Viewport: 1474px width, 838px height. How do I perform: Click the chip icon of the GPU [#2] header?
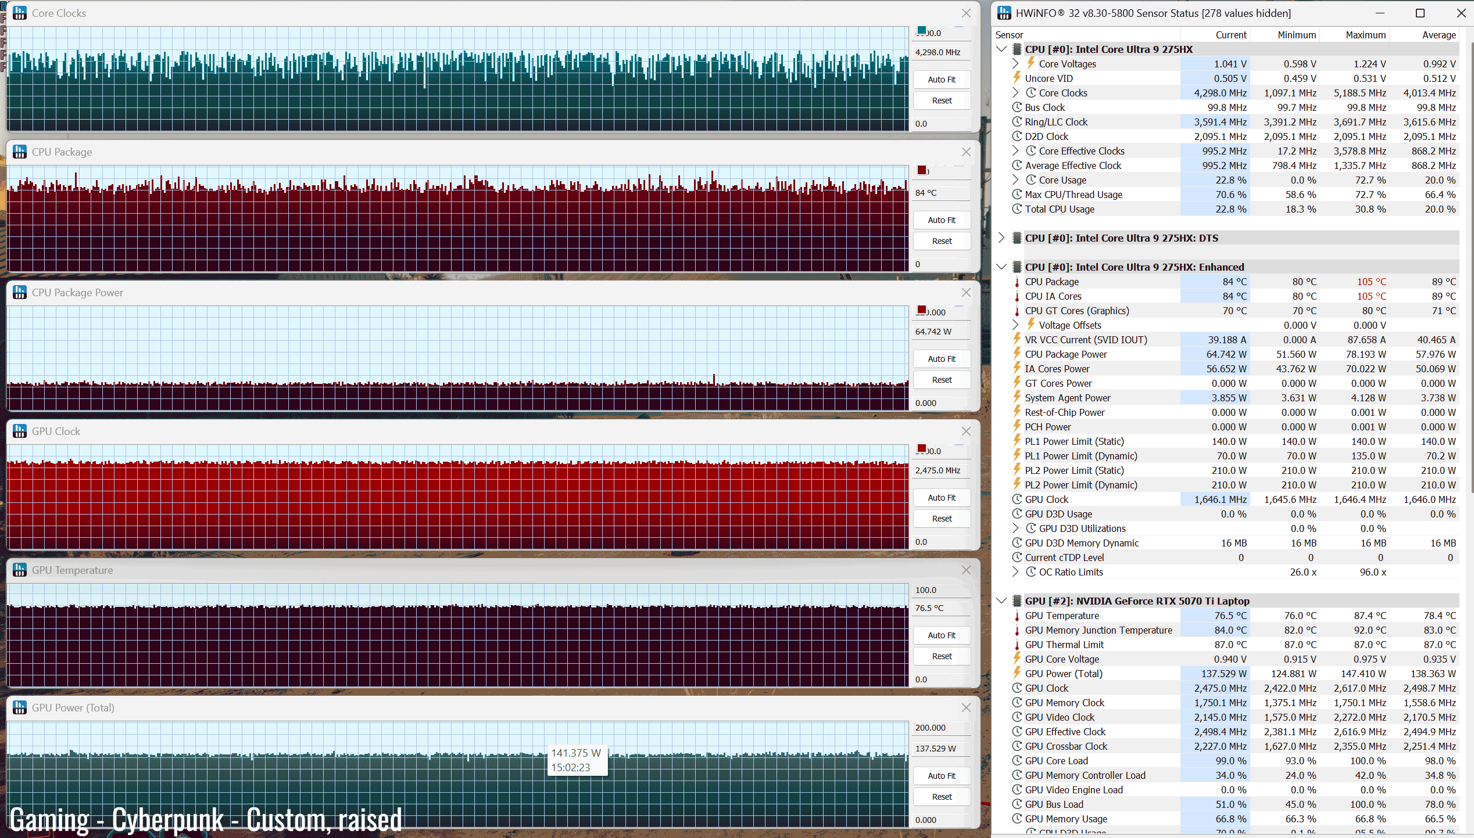(1017, 600)
